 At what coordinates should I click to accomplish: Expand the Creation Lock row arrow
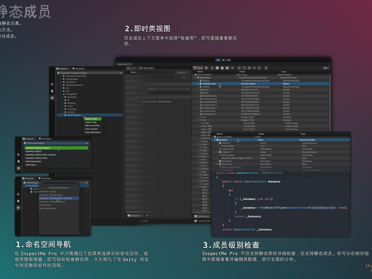tap(199, 84)
